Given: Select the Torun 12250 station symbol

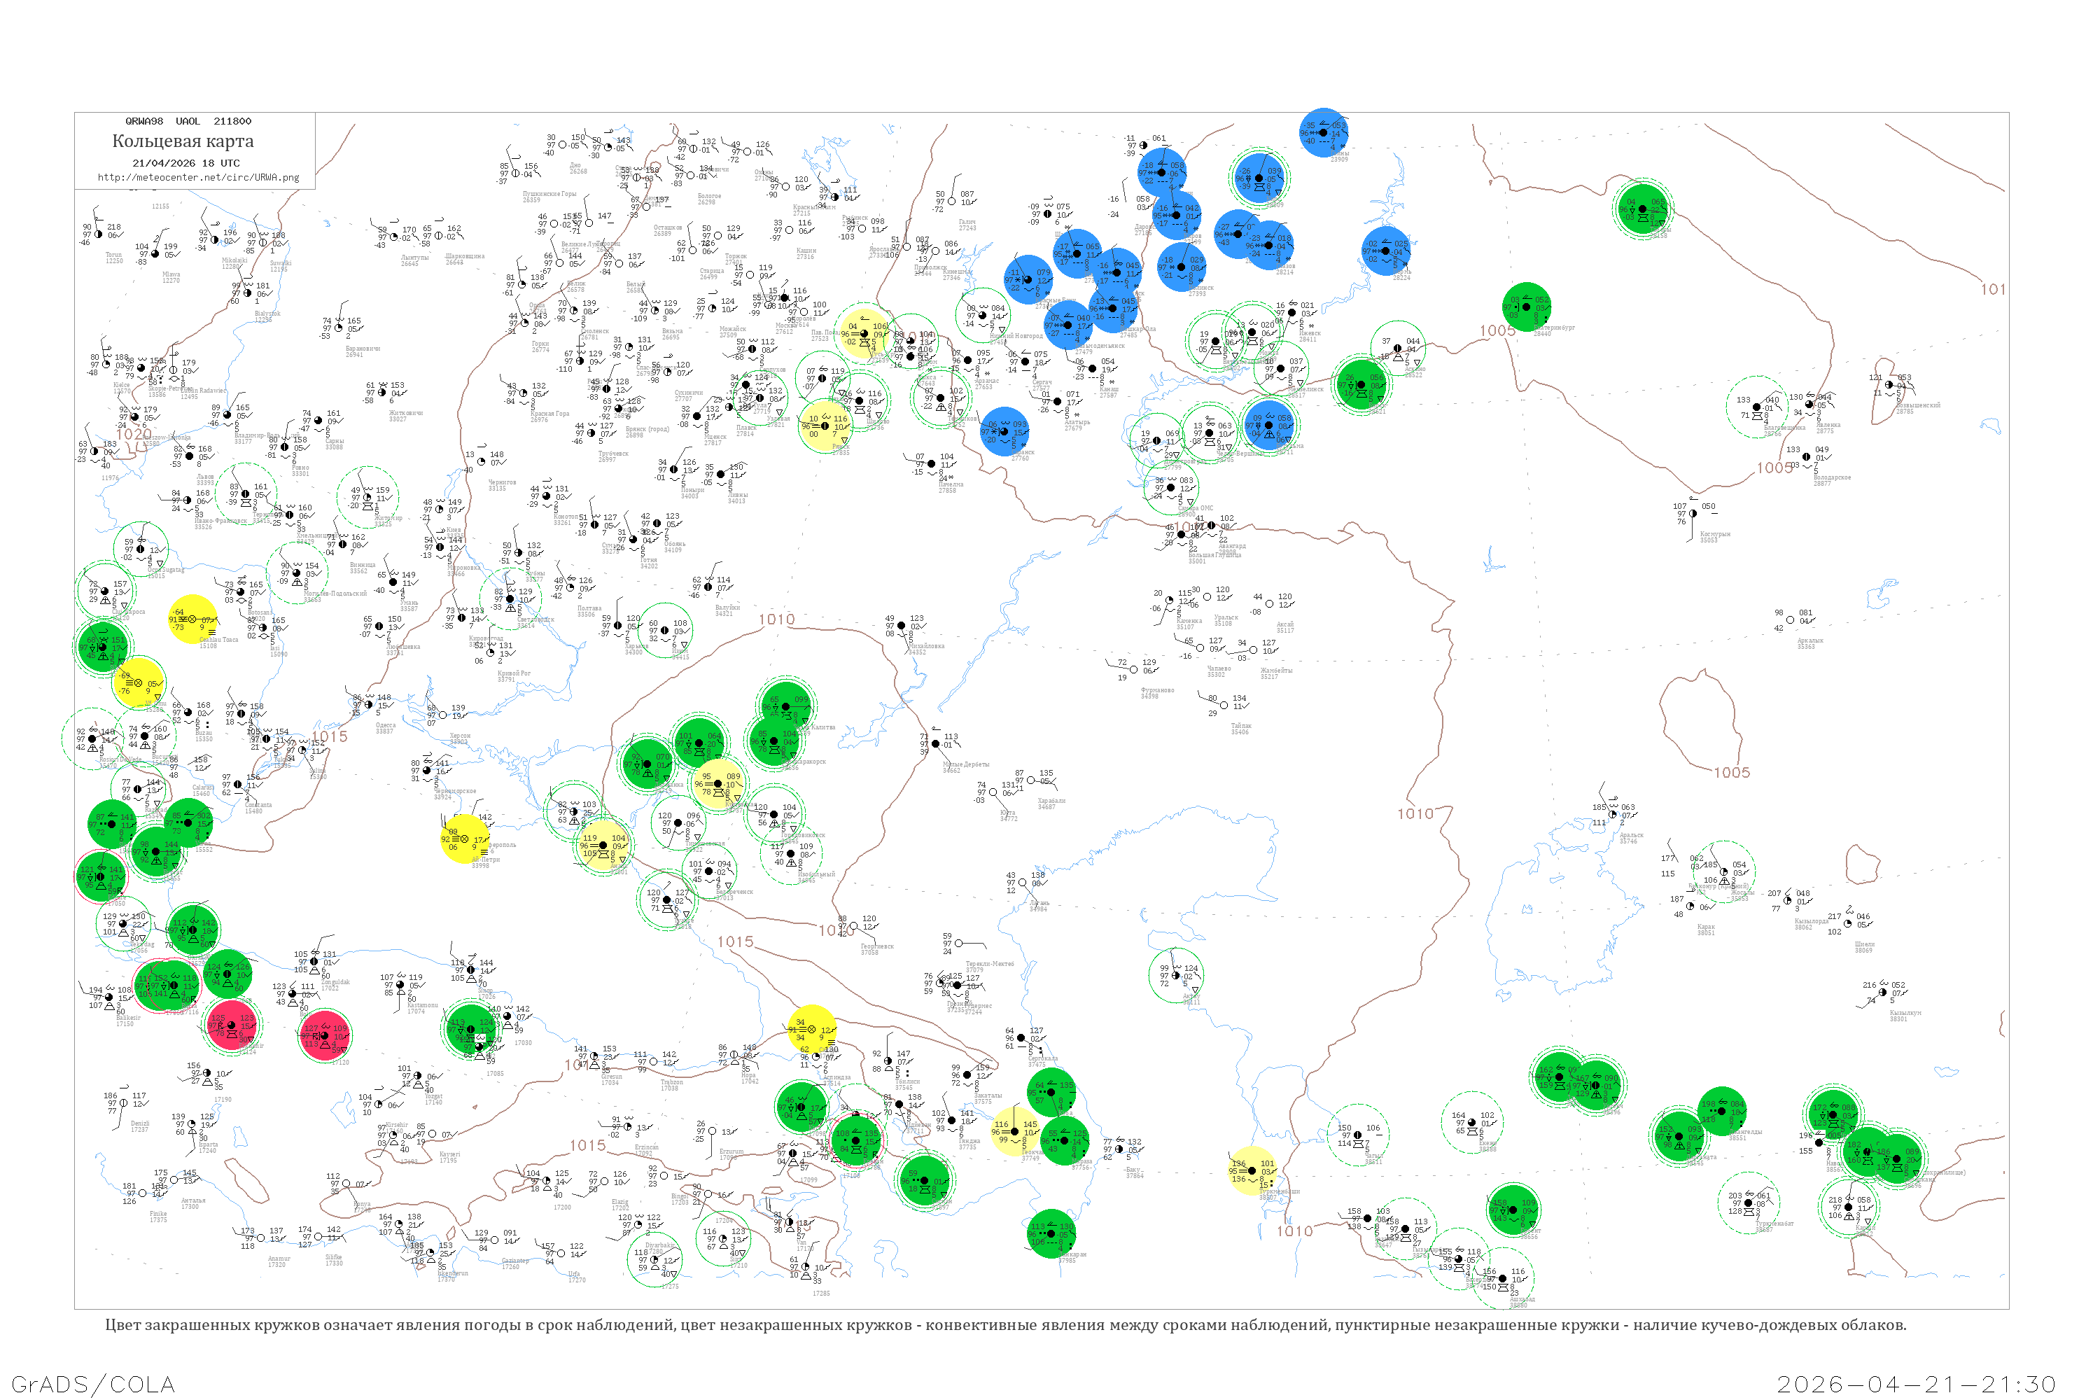Looking at the screenshot, I should [98, 234].
